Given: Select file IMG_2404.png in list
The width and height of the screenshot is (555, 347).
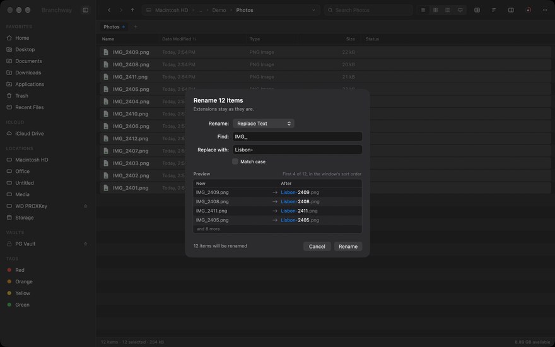Looking at the screenshot, I should (325, 102).
